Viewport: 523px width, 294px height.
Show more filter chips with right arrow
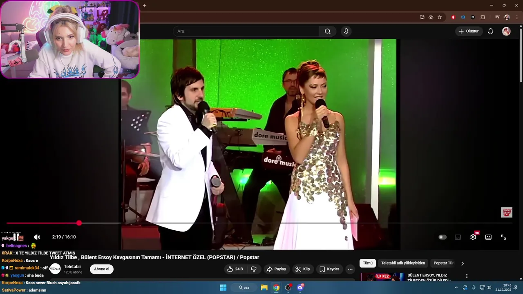(x=462, y=263)
